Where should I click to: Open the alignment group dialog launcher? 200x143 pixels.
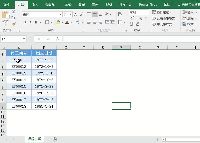126,30
